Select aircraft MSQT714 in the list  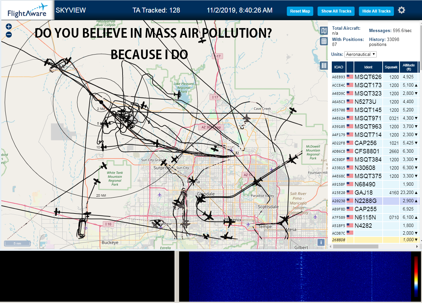[x=368, y=135]
